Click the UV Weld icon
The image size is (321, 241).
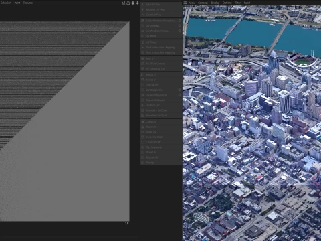tap(142, 36)
